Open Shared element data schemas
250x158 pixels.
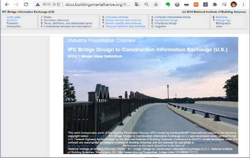[123, 20]
